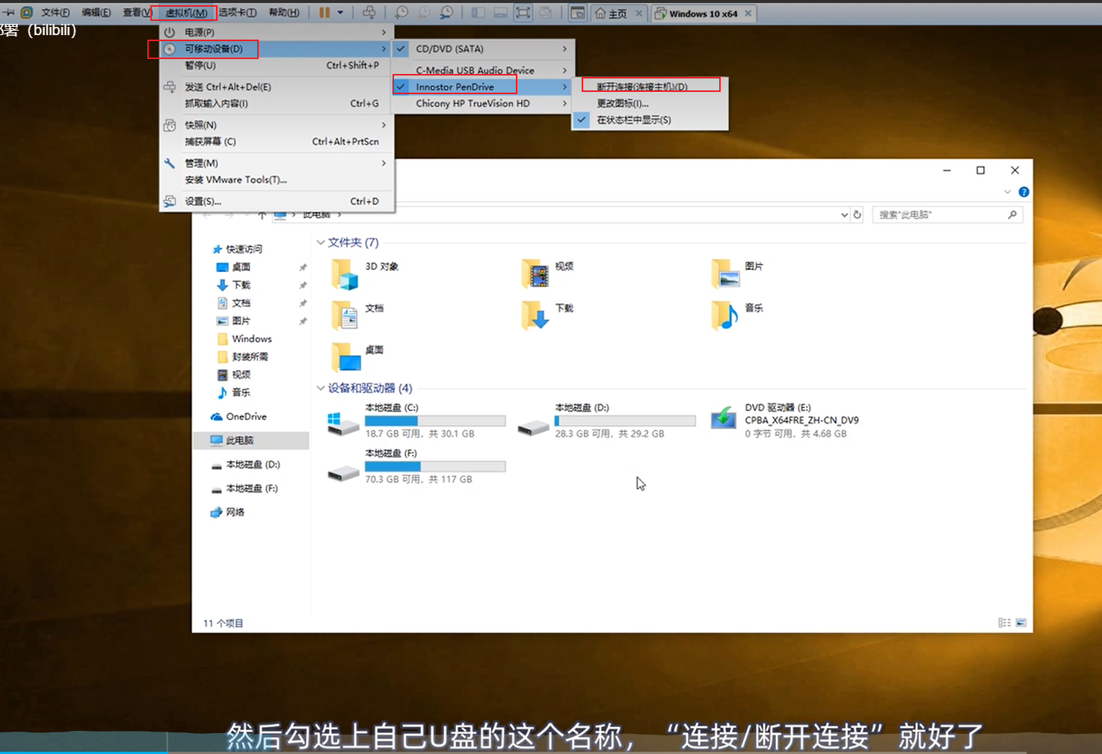Choose 发送 Ctrl+Alt+Del(E) menu entry
Screen dimensions: 1102x754
277,87
